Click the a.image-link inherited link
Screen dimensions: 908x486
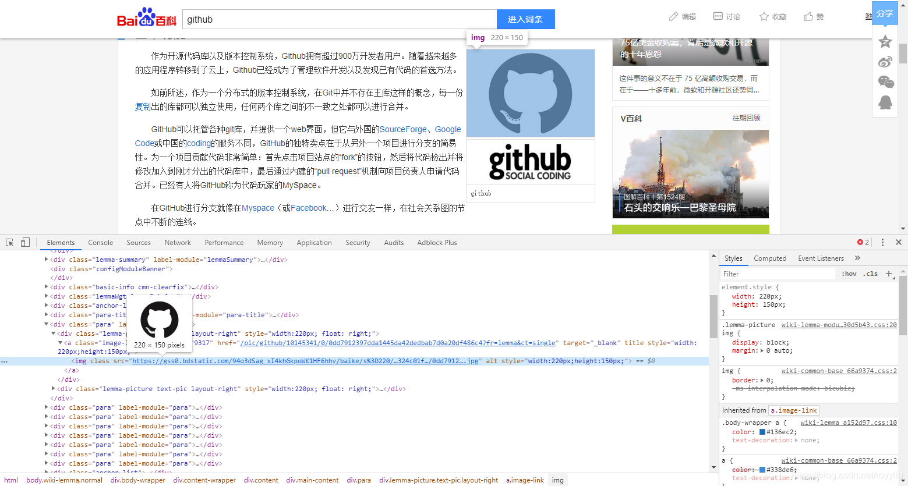pos(793,410)
